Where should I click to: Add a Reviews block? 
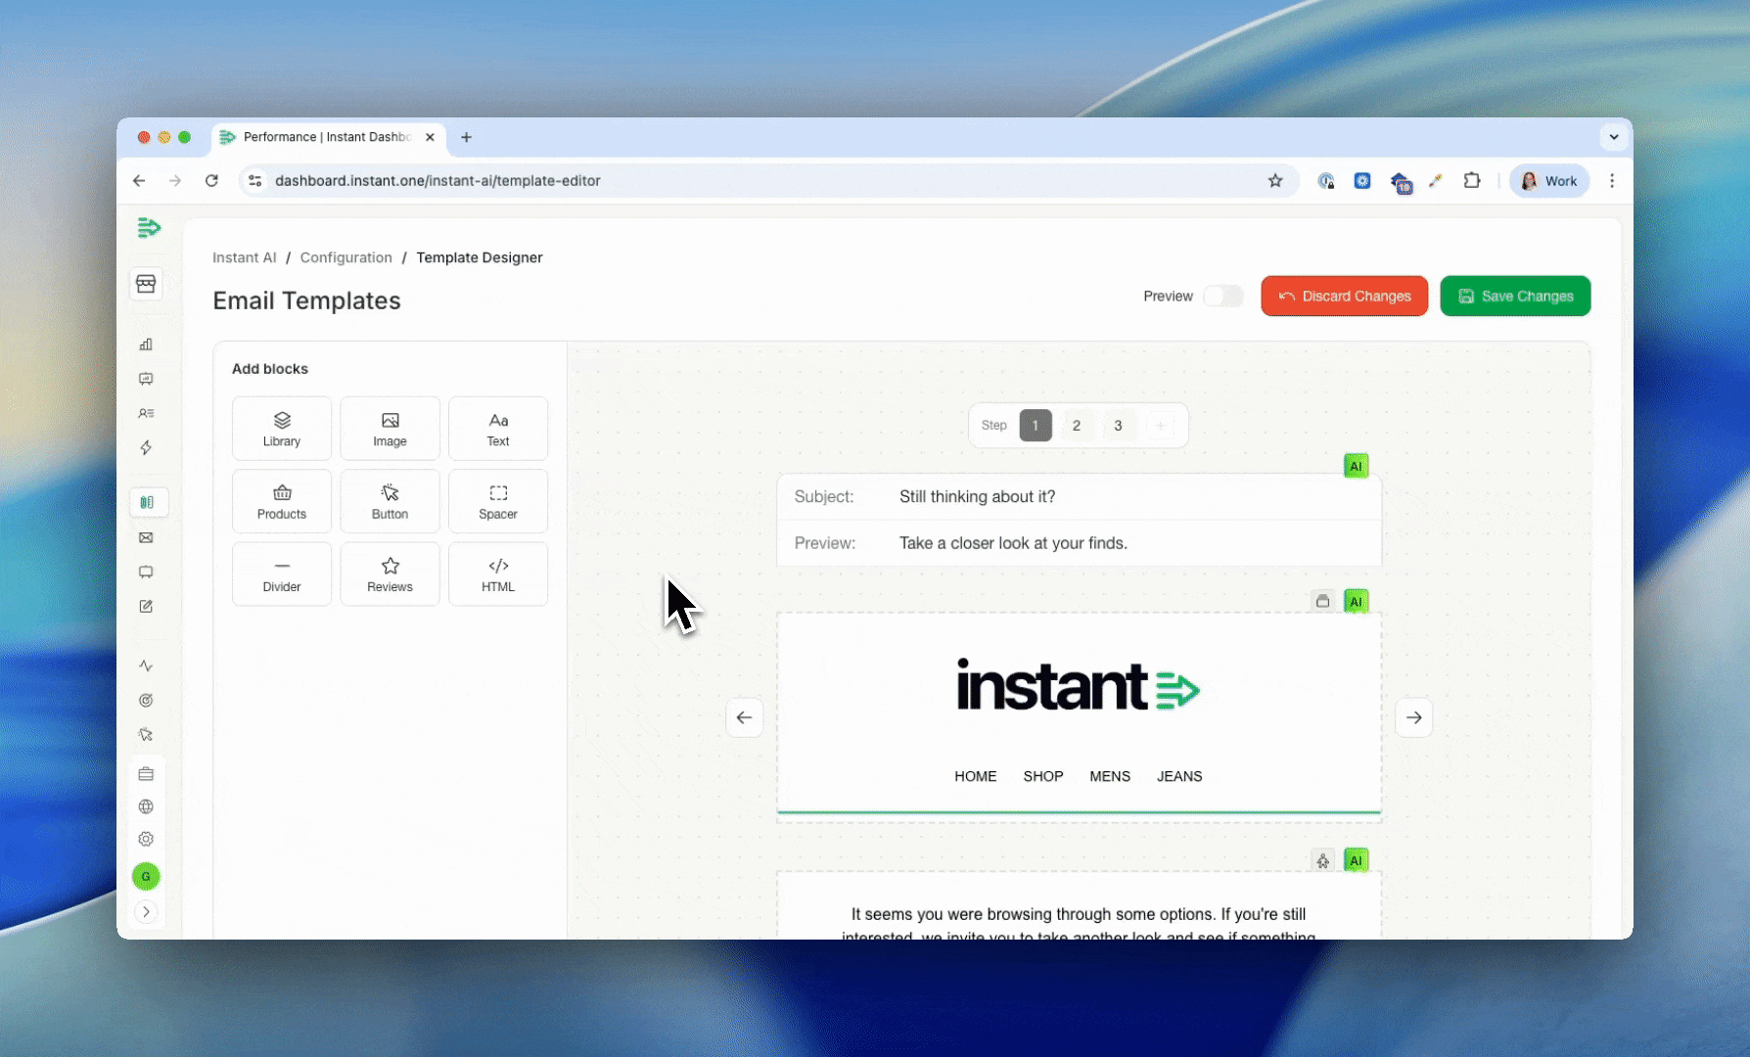tap(390, 574)
